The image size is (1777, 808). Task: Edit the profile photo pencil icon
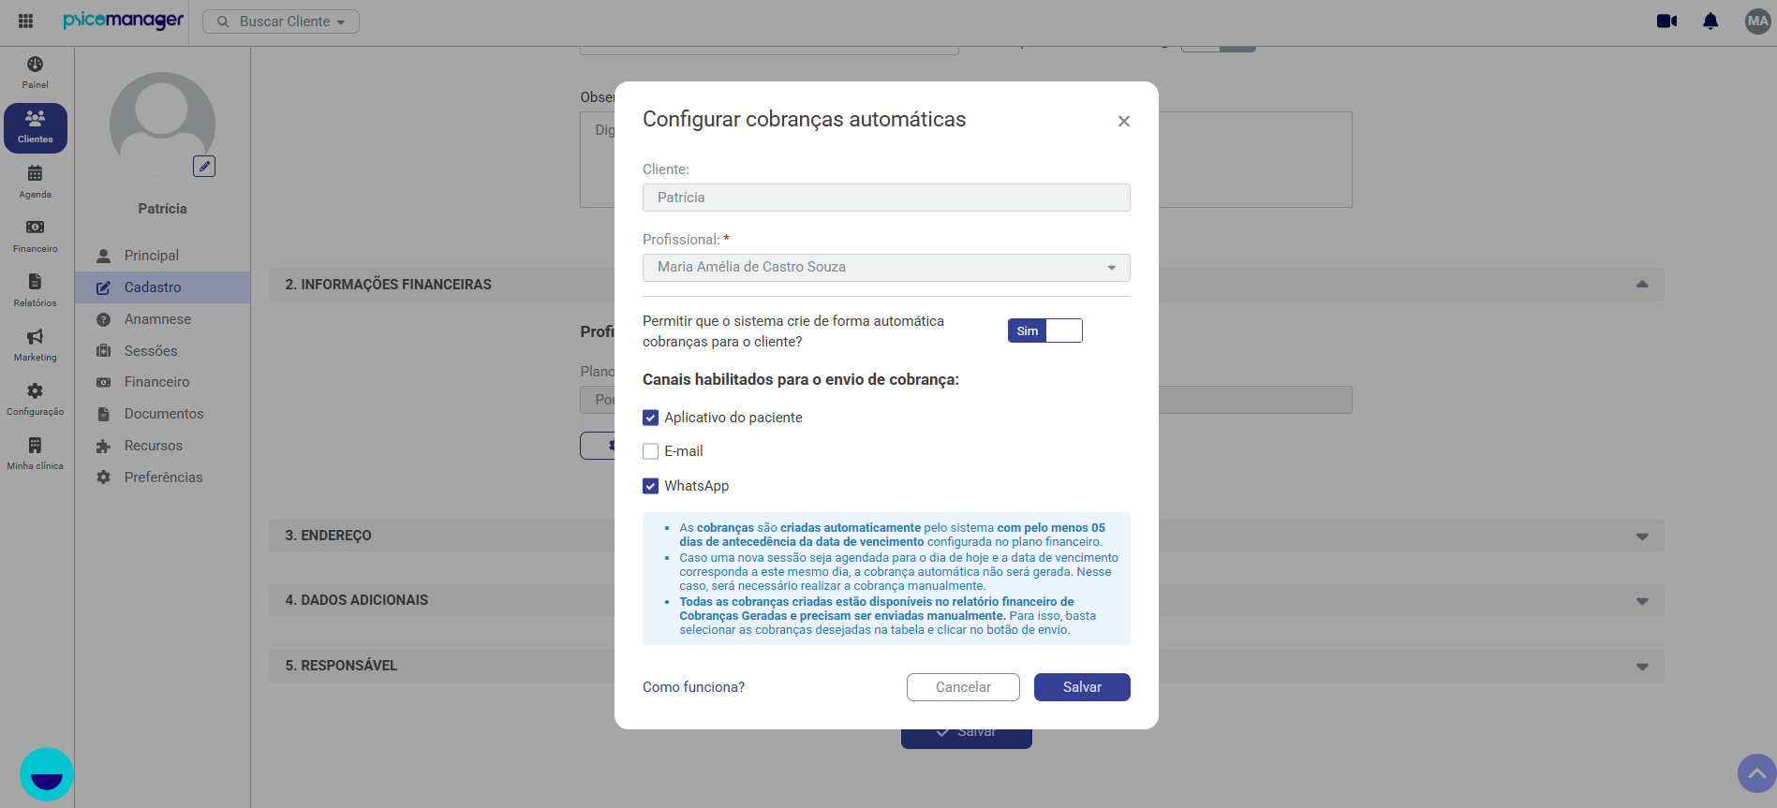pos(204,166)
